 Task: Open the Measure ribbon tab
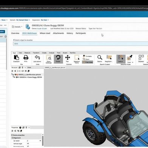[x=27, y=53]
